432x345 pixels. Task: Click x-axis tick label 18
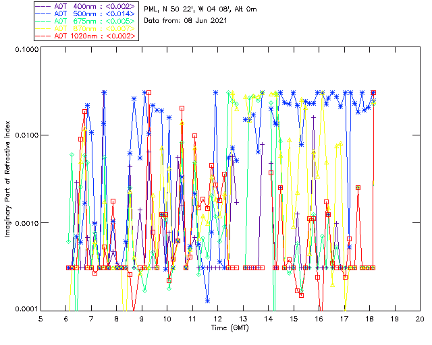point(369,319)
